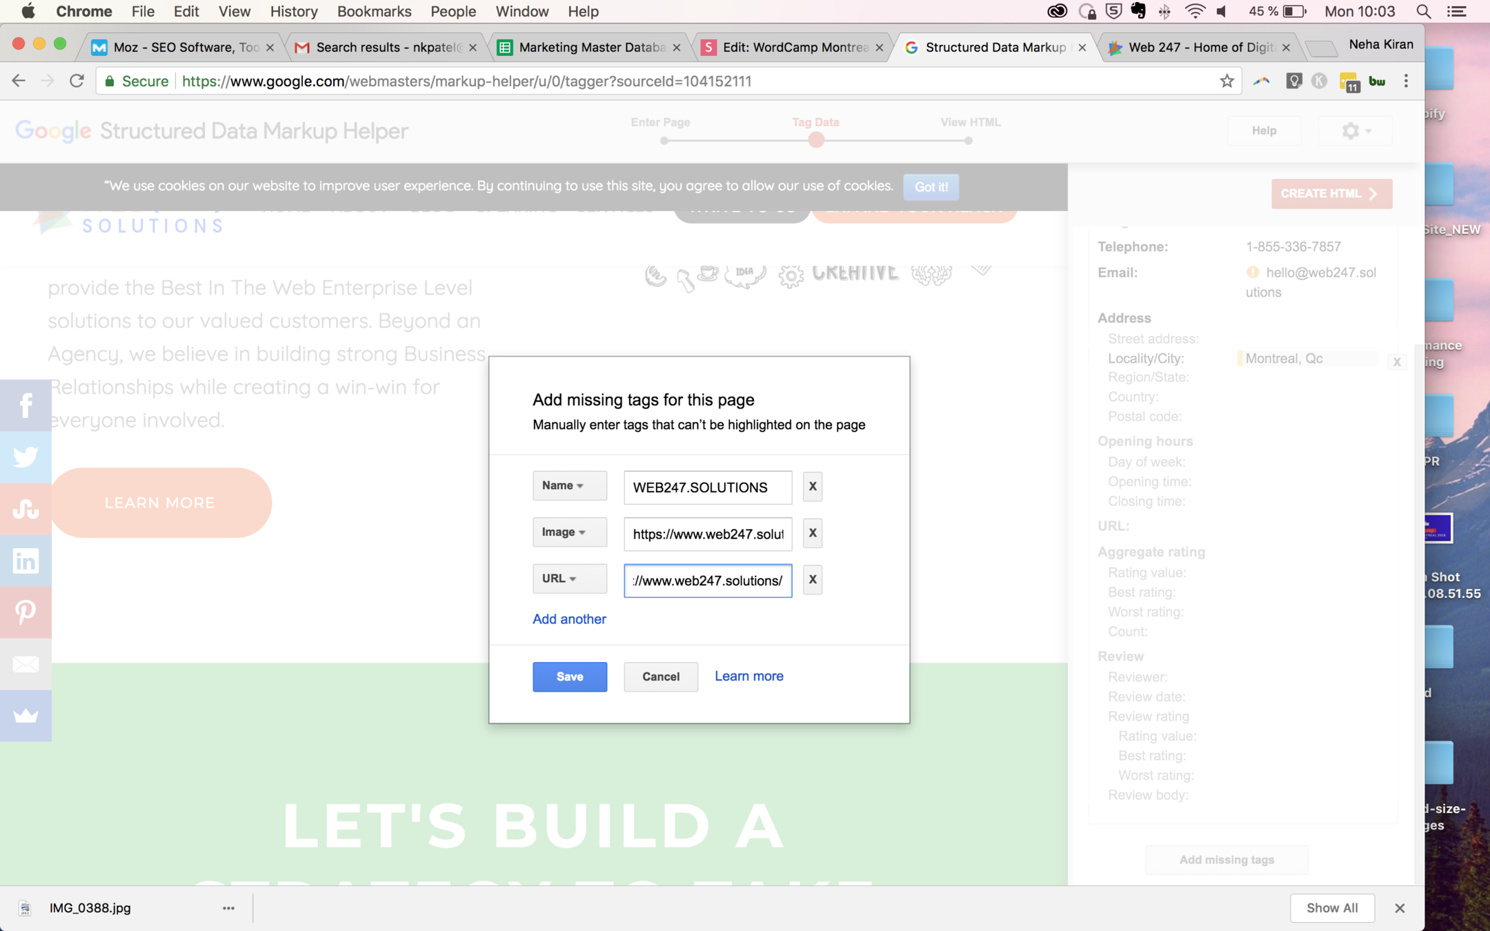Click the Pinterest share icon

click(26, 612)
